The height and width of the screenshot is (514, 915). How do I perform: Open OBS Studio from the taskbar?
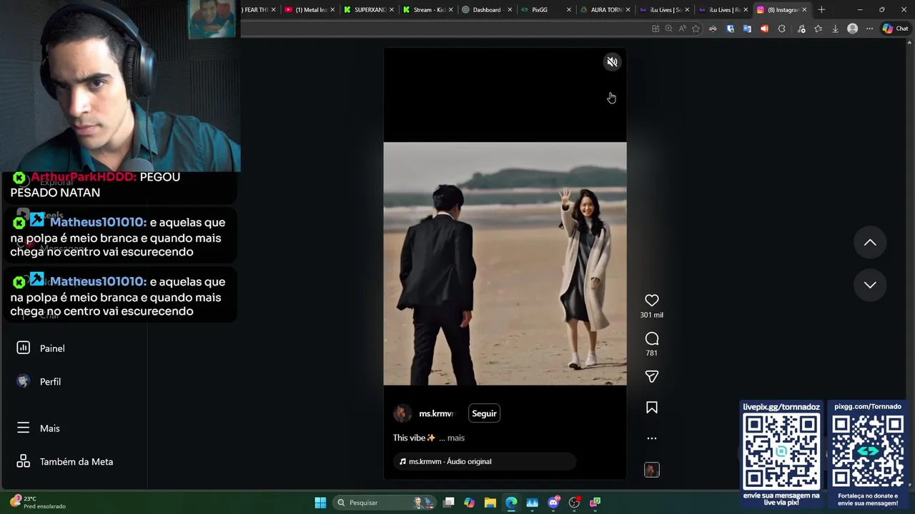coord(574,503)
